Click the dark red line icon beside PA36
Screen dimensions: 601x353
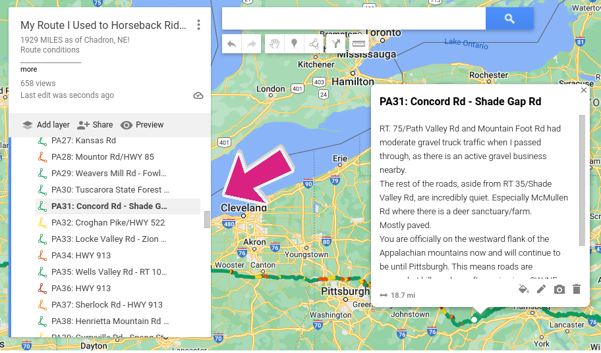(42, 289)
